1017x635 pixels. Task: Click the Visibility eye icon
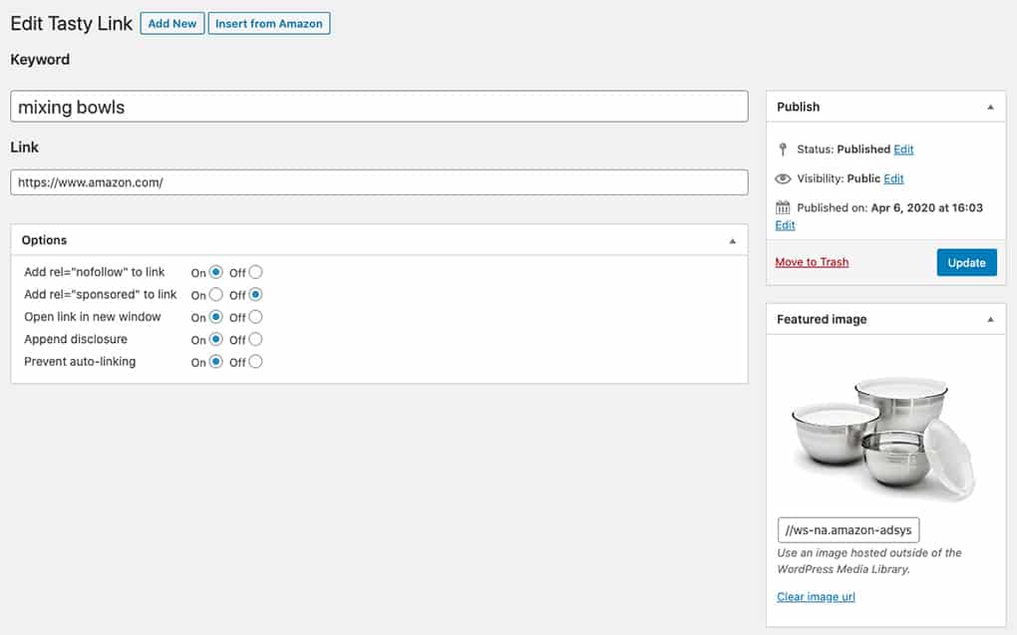(x=783, y=178)
